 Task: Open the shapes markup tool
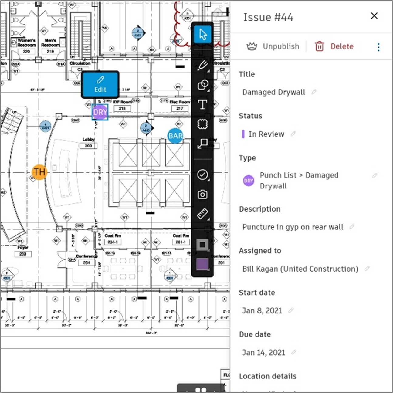point(202,86)
